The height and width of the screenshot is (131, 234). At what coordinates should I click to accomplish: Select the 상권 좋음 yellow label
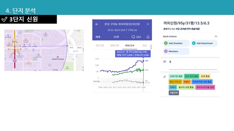point(205,76)
